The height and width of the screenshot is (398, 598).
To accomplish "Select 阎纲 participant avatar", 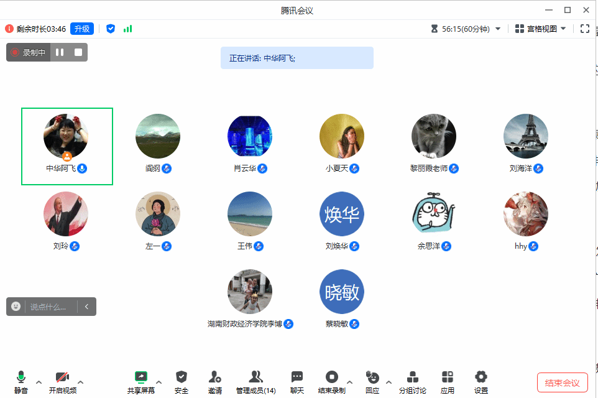I will [x=158, y=136].
